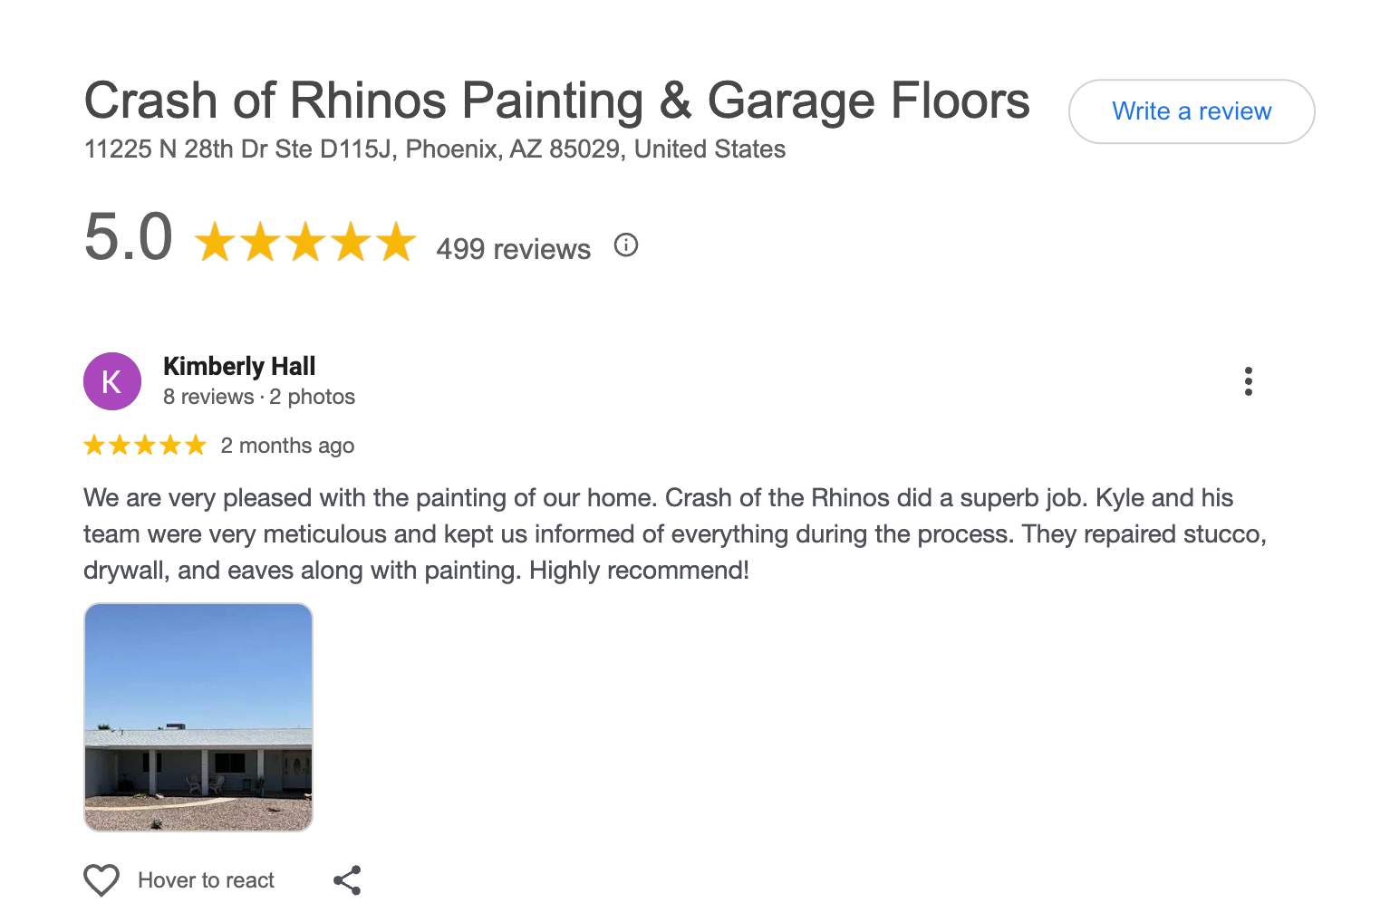This screenshot has width=1390, height=922.
Task: Click the heart icon to react
Action: (x=101, y=879)
